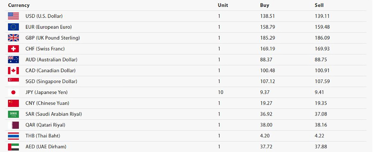Screen dimensions: 373x152
Task: Click the Buy column header
Action: pyautogui.click(x=265, y=5)
